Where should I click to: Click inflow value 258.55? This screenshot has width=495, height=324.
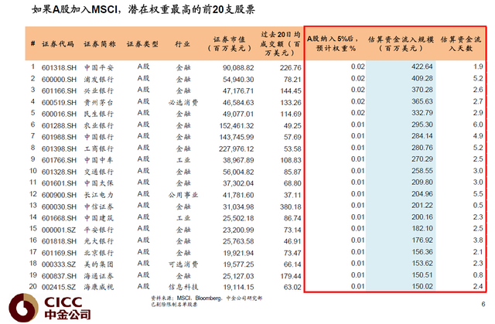point(422,171)
